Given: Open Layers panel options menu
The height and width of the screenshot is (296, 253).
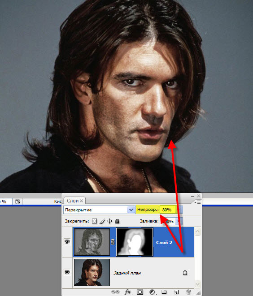Looking at the screenshot, I should tap(197, 202).
